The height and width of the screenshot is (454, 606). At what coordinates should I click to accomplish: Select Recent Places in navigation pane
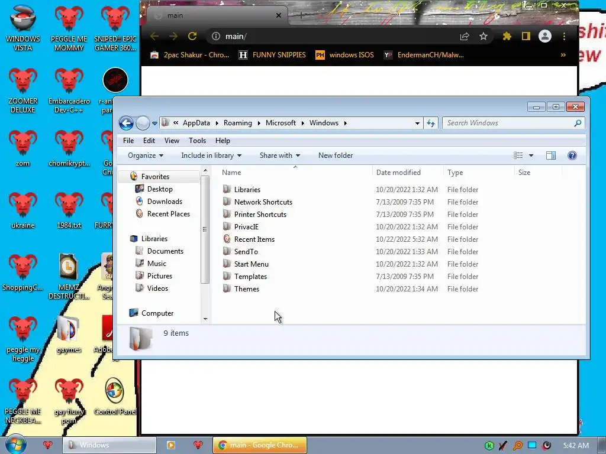click(168, 213)
